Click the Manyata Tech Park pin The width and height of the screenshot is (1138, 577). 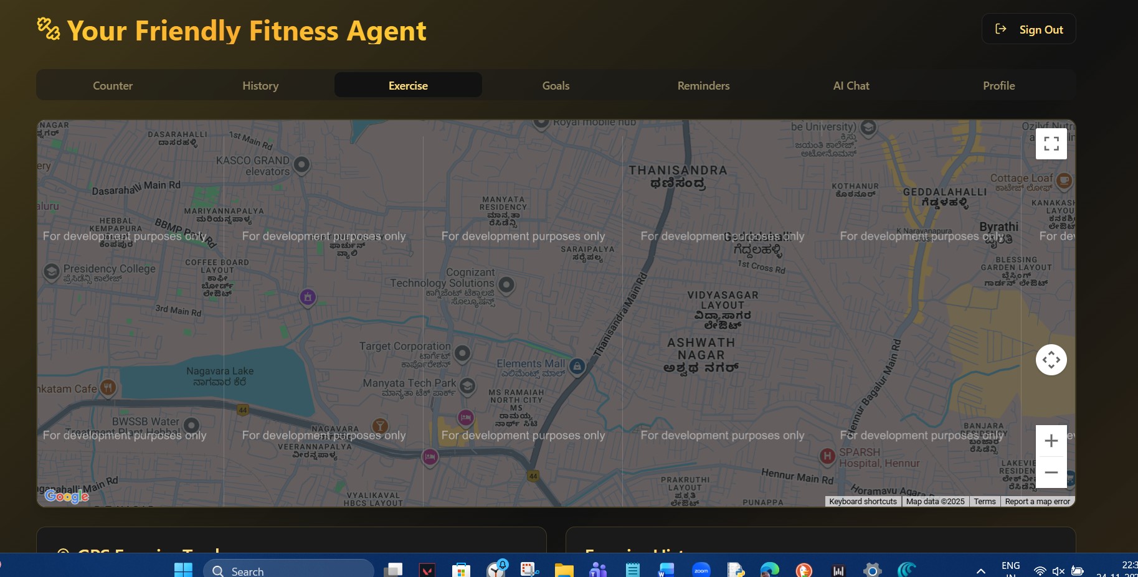click(467, 386)
